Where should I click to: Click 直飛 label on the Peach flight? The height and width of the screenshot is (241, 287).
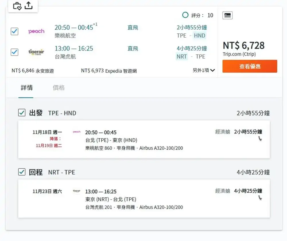[x=133, y=28]
